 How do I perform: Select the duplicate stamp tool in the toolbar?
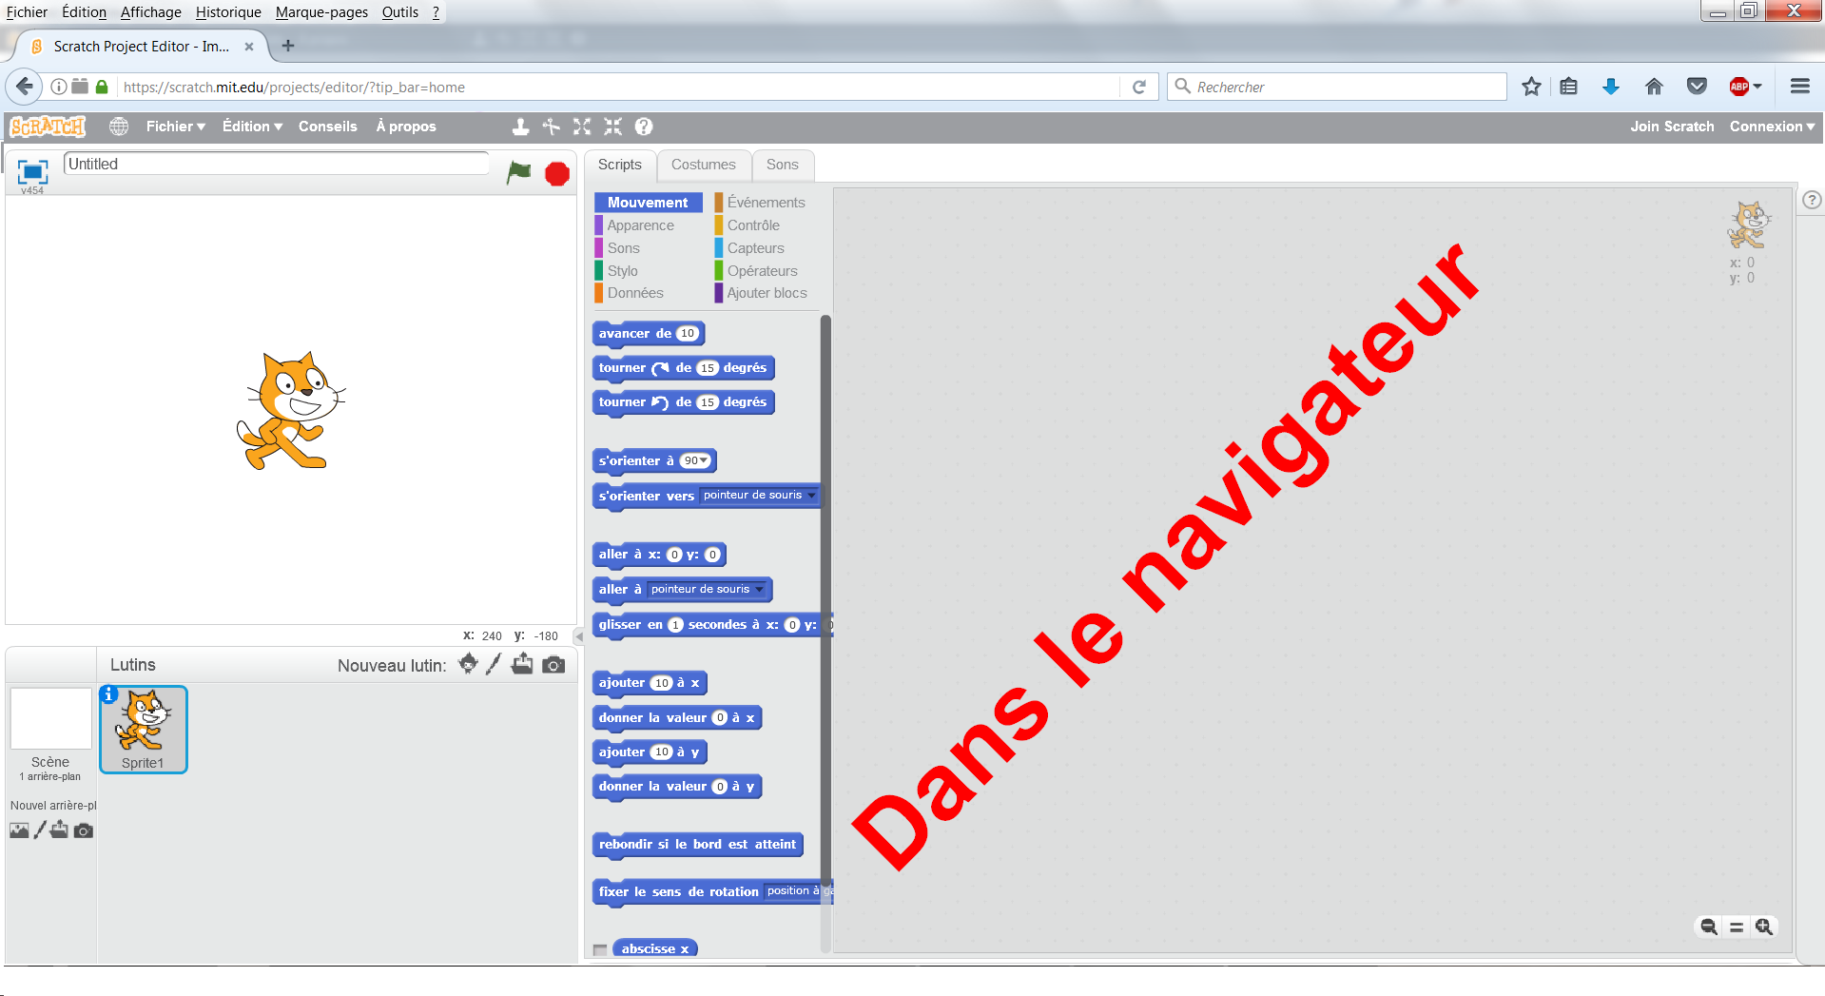tap(520, 127)
